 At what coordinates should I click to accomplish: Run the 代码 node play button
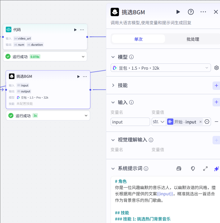(x=75, y=30)
